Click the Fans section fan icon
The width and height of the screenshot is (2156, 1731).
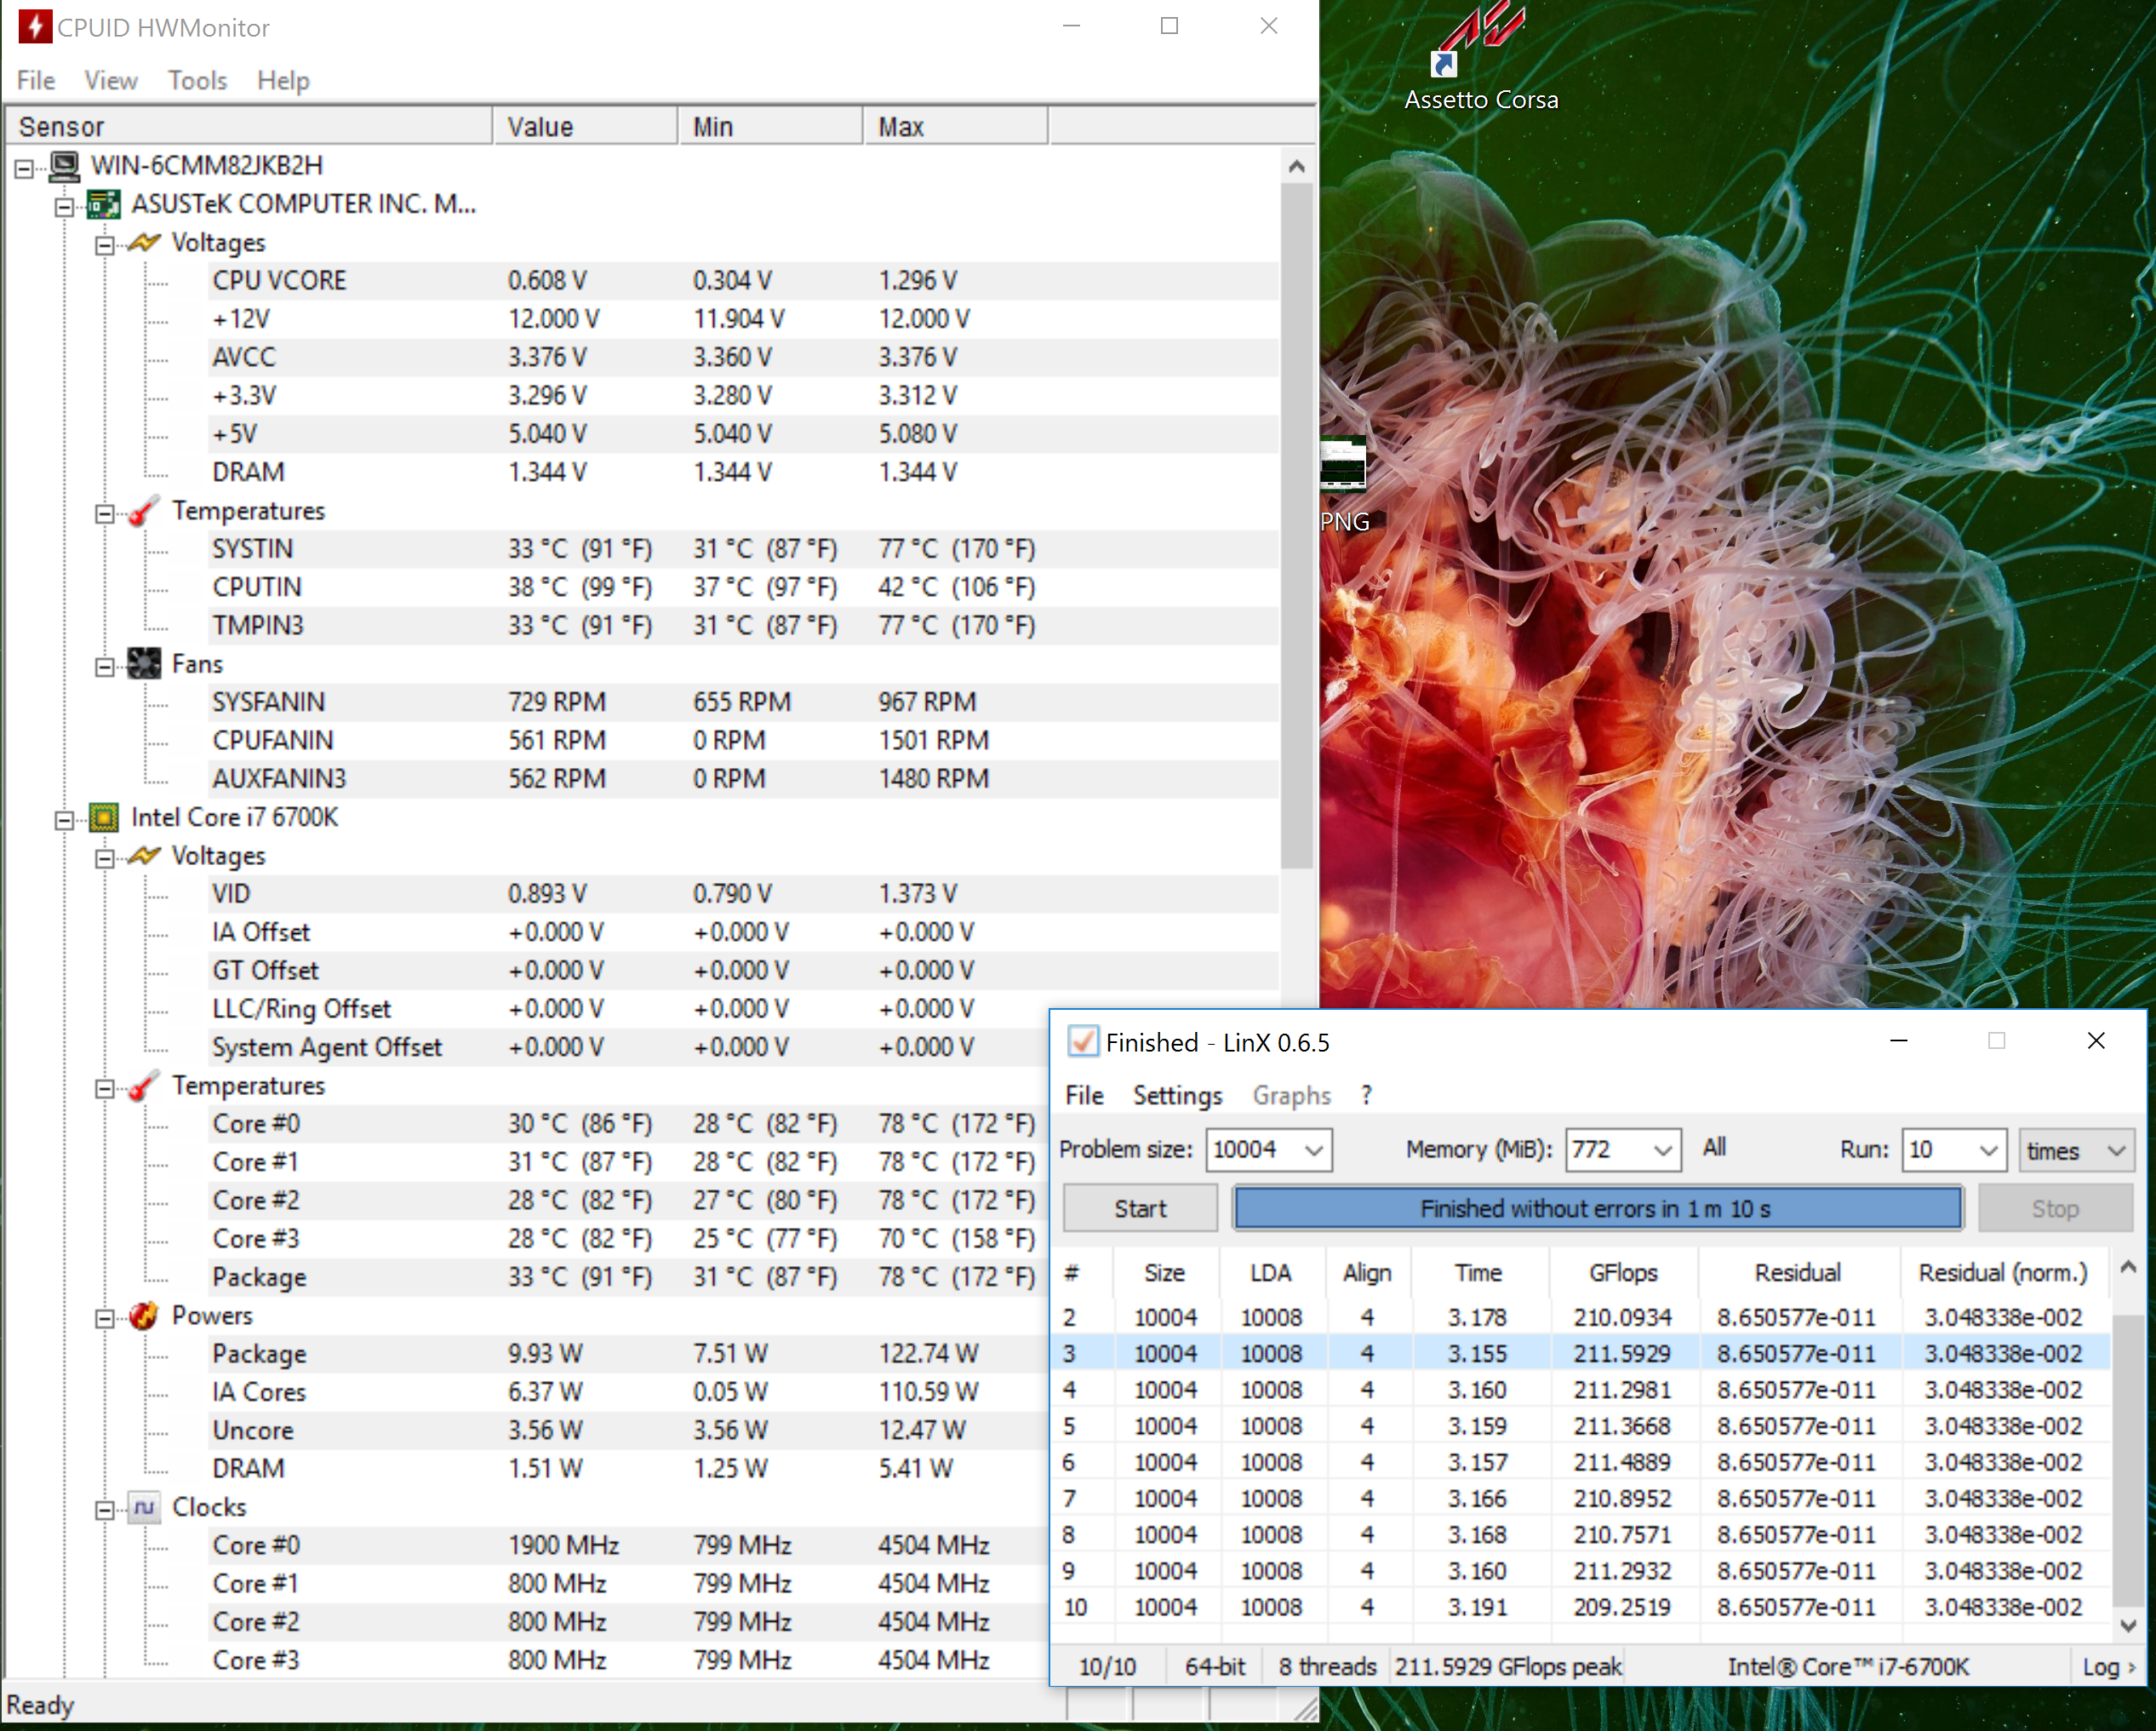pos(144,663)
